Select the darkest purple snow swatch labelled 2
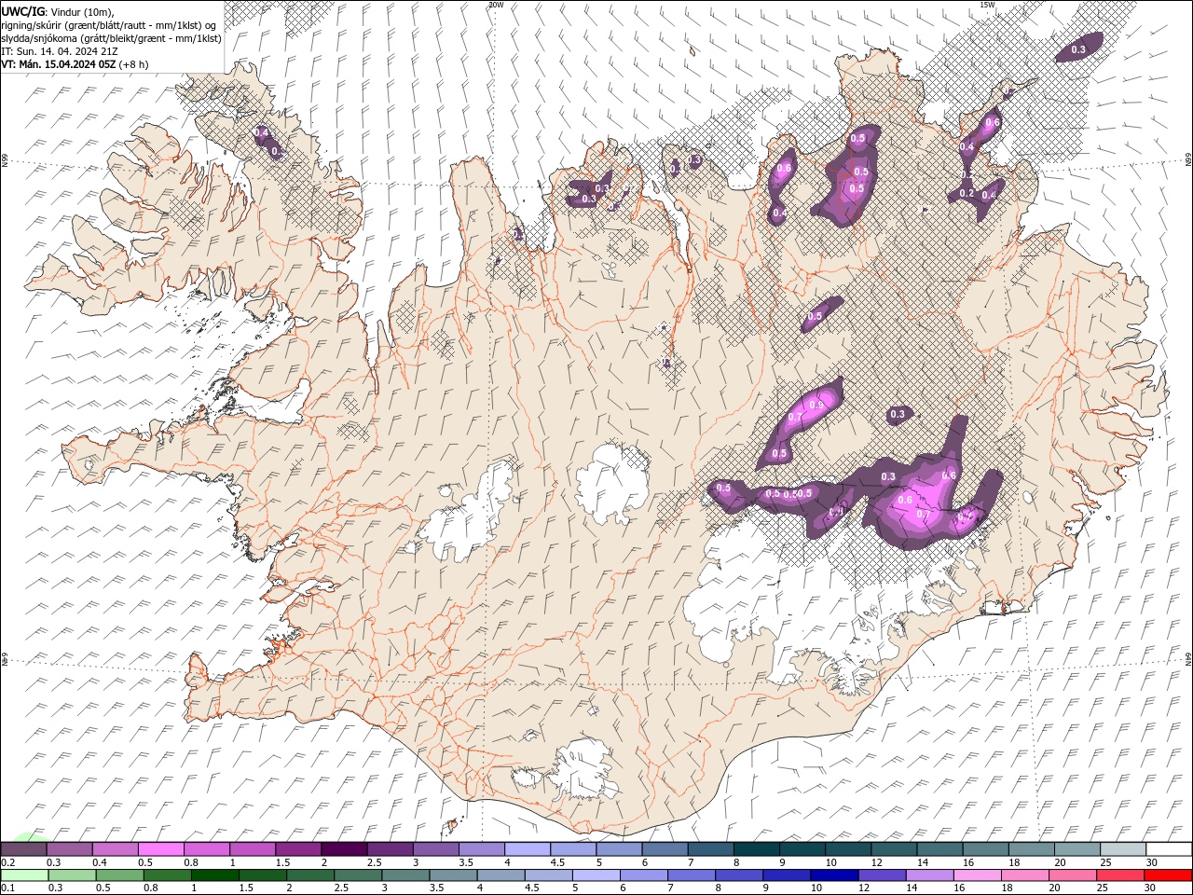 (x=343, y=849)
